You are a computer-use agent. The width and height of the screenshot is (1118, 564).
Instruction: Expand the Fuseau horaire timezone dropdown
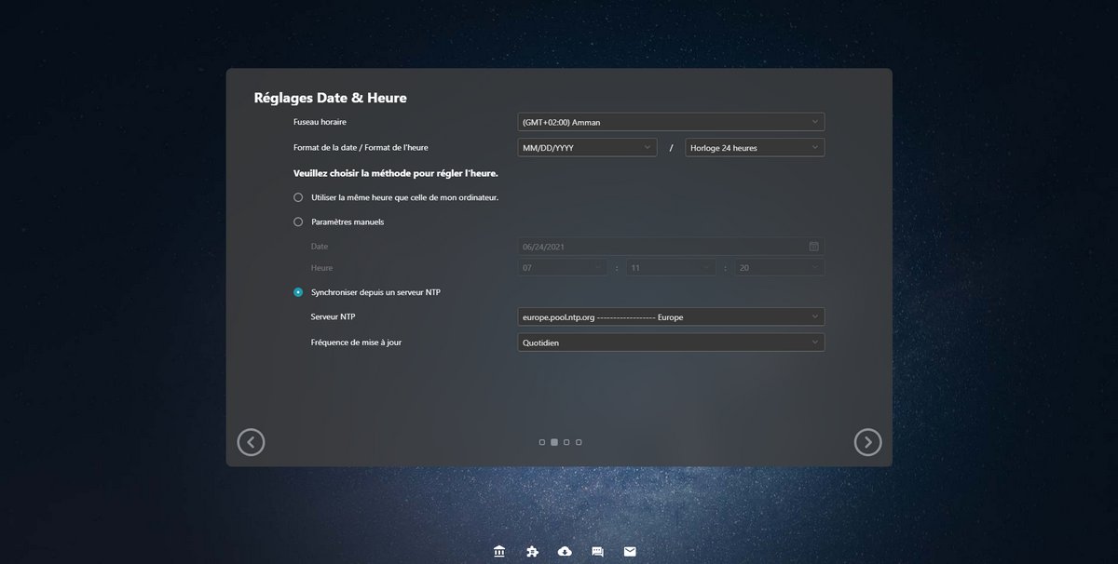671,122
